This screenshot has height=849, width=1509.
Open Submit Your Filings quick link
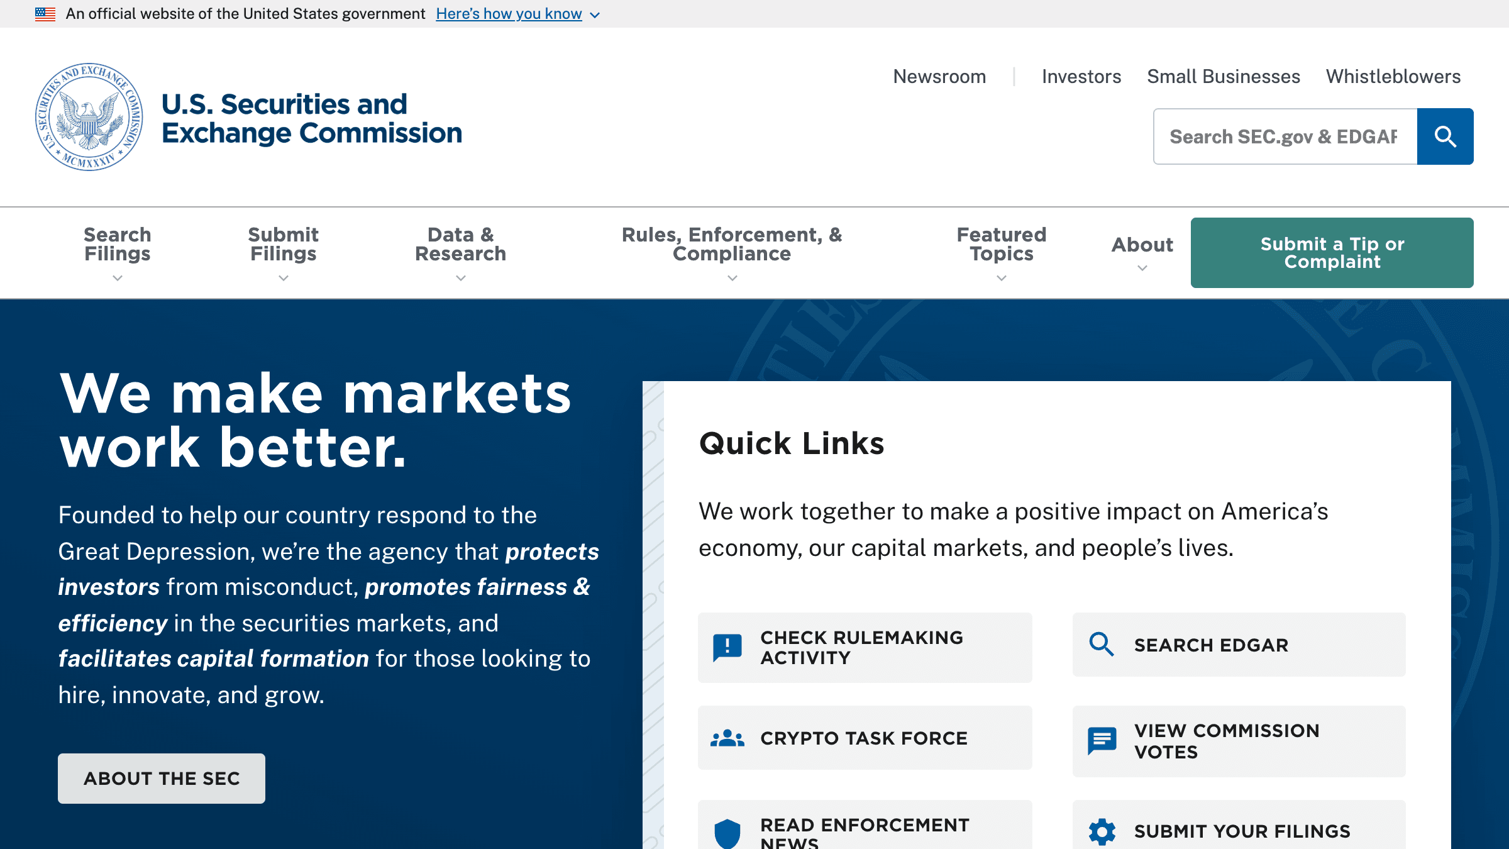1239,825
